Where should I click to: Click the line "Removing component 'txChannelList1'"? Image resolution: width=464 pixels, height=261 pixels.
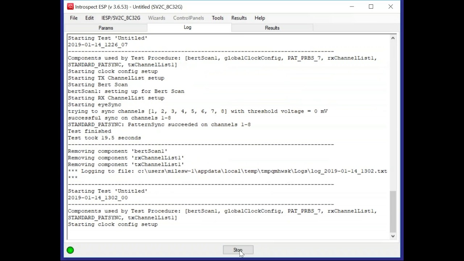click(126, 164)
